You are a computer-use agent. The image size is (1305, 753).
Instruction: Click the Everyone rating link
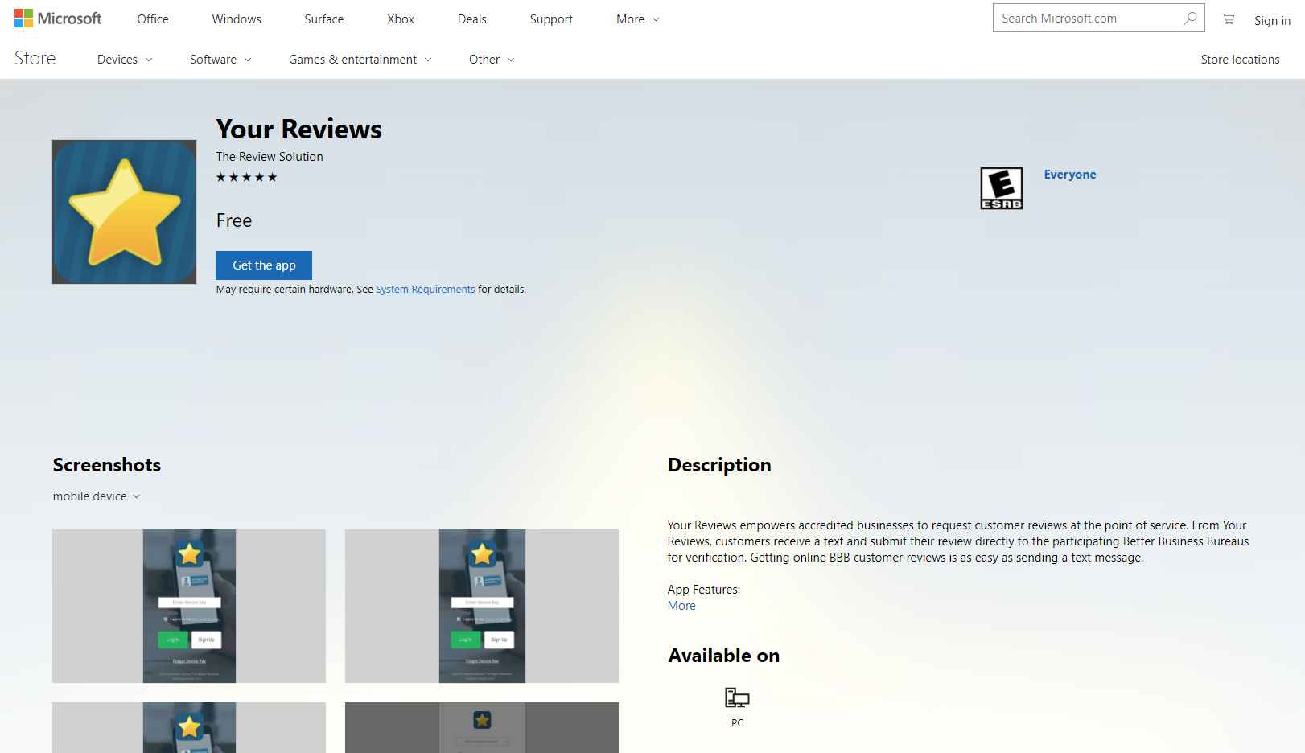(x=1070, y=175)
